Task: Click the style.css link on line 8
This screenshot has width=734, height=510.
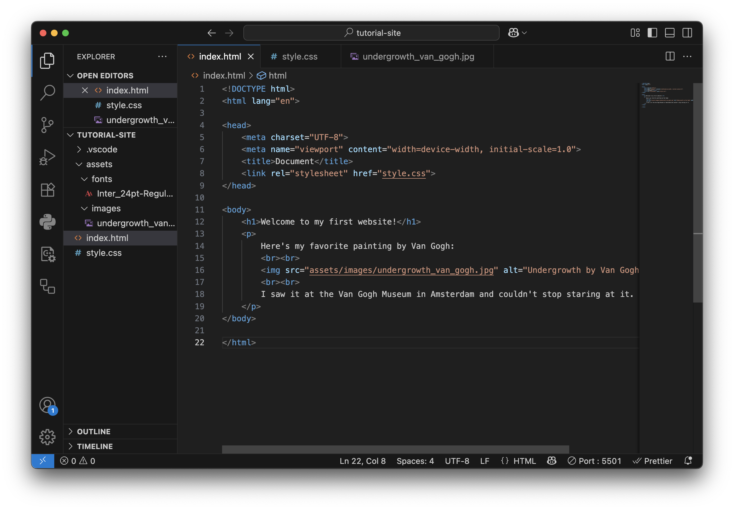Action: coord(404,174)
